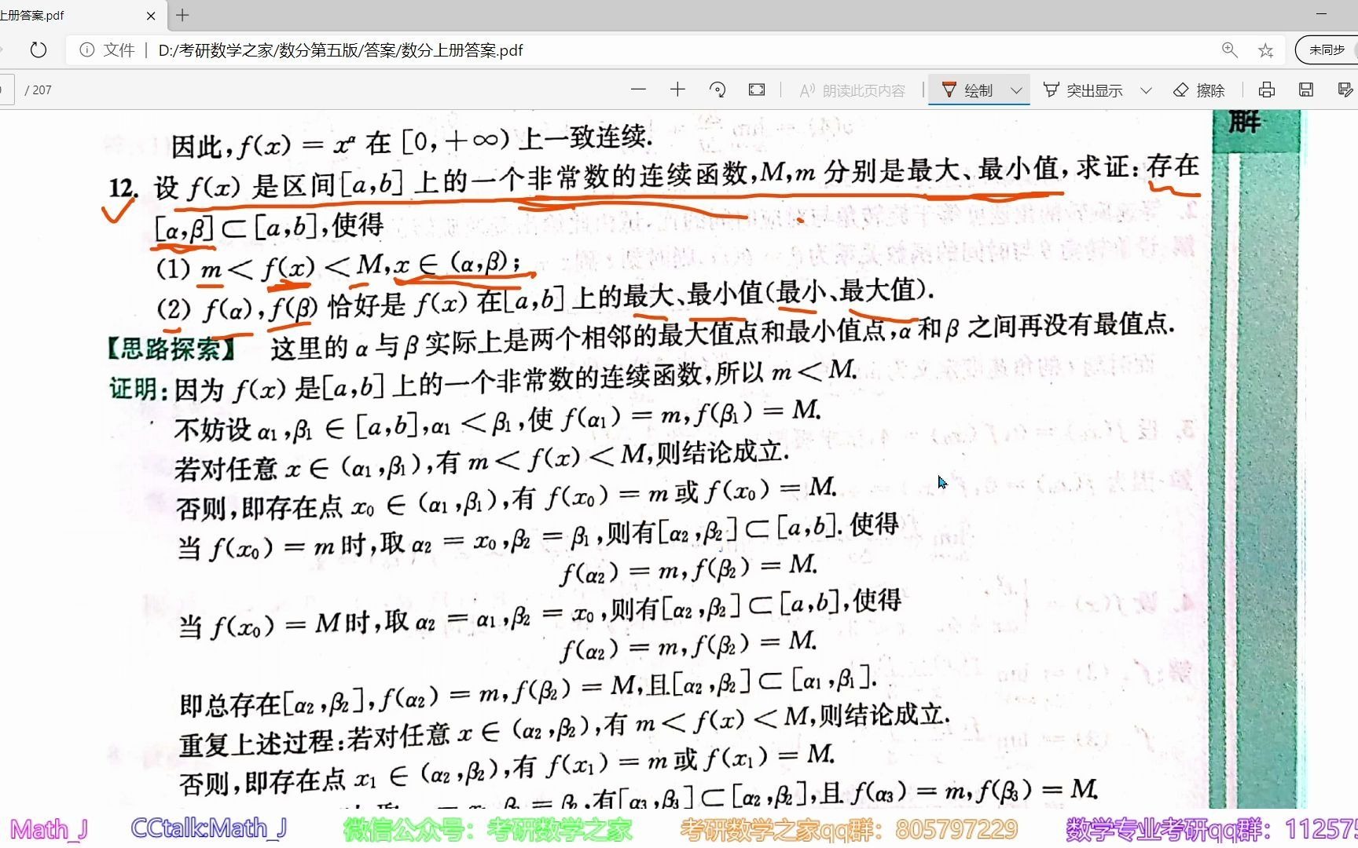This screenshot has height=848, width=1358.
Task: Save the PDF file
Action: (1305, 90)
